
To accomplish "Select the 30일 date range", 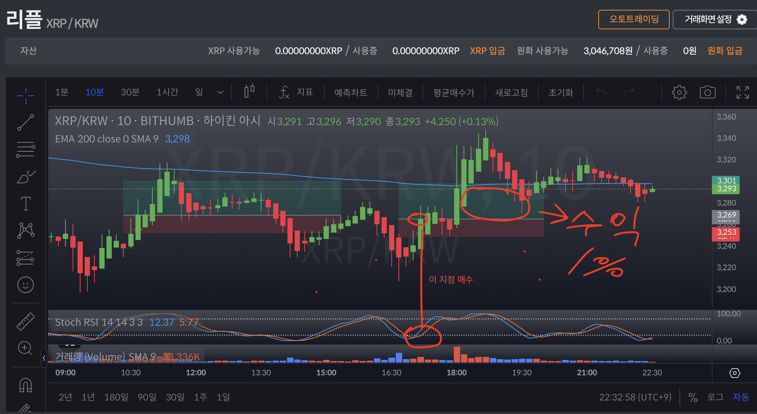I will pos(175,397).
